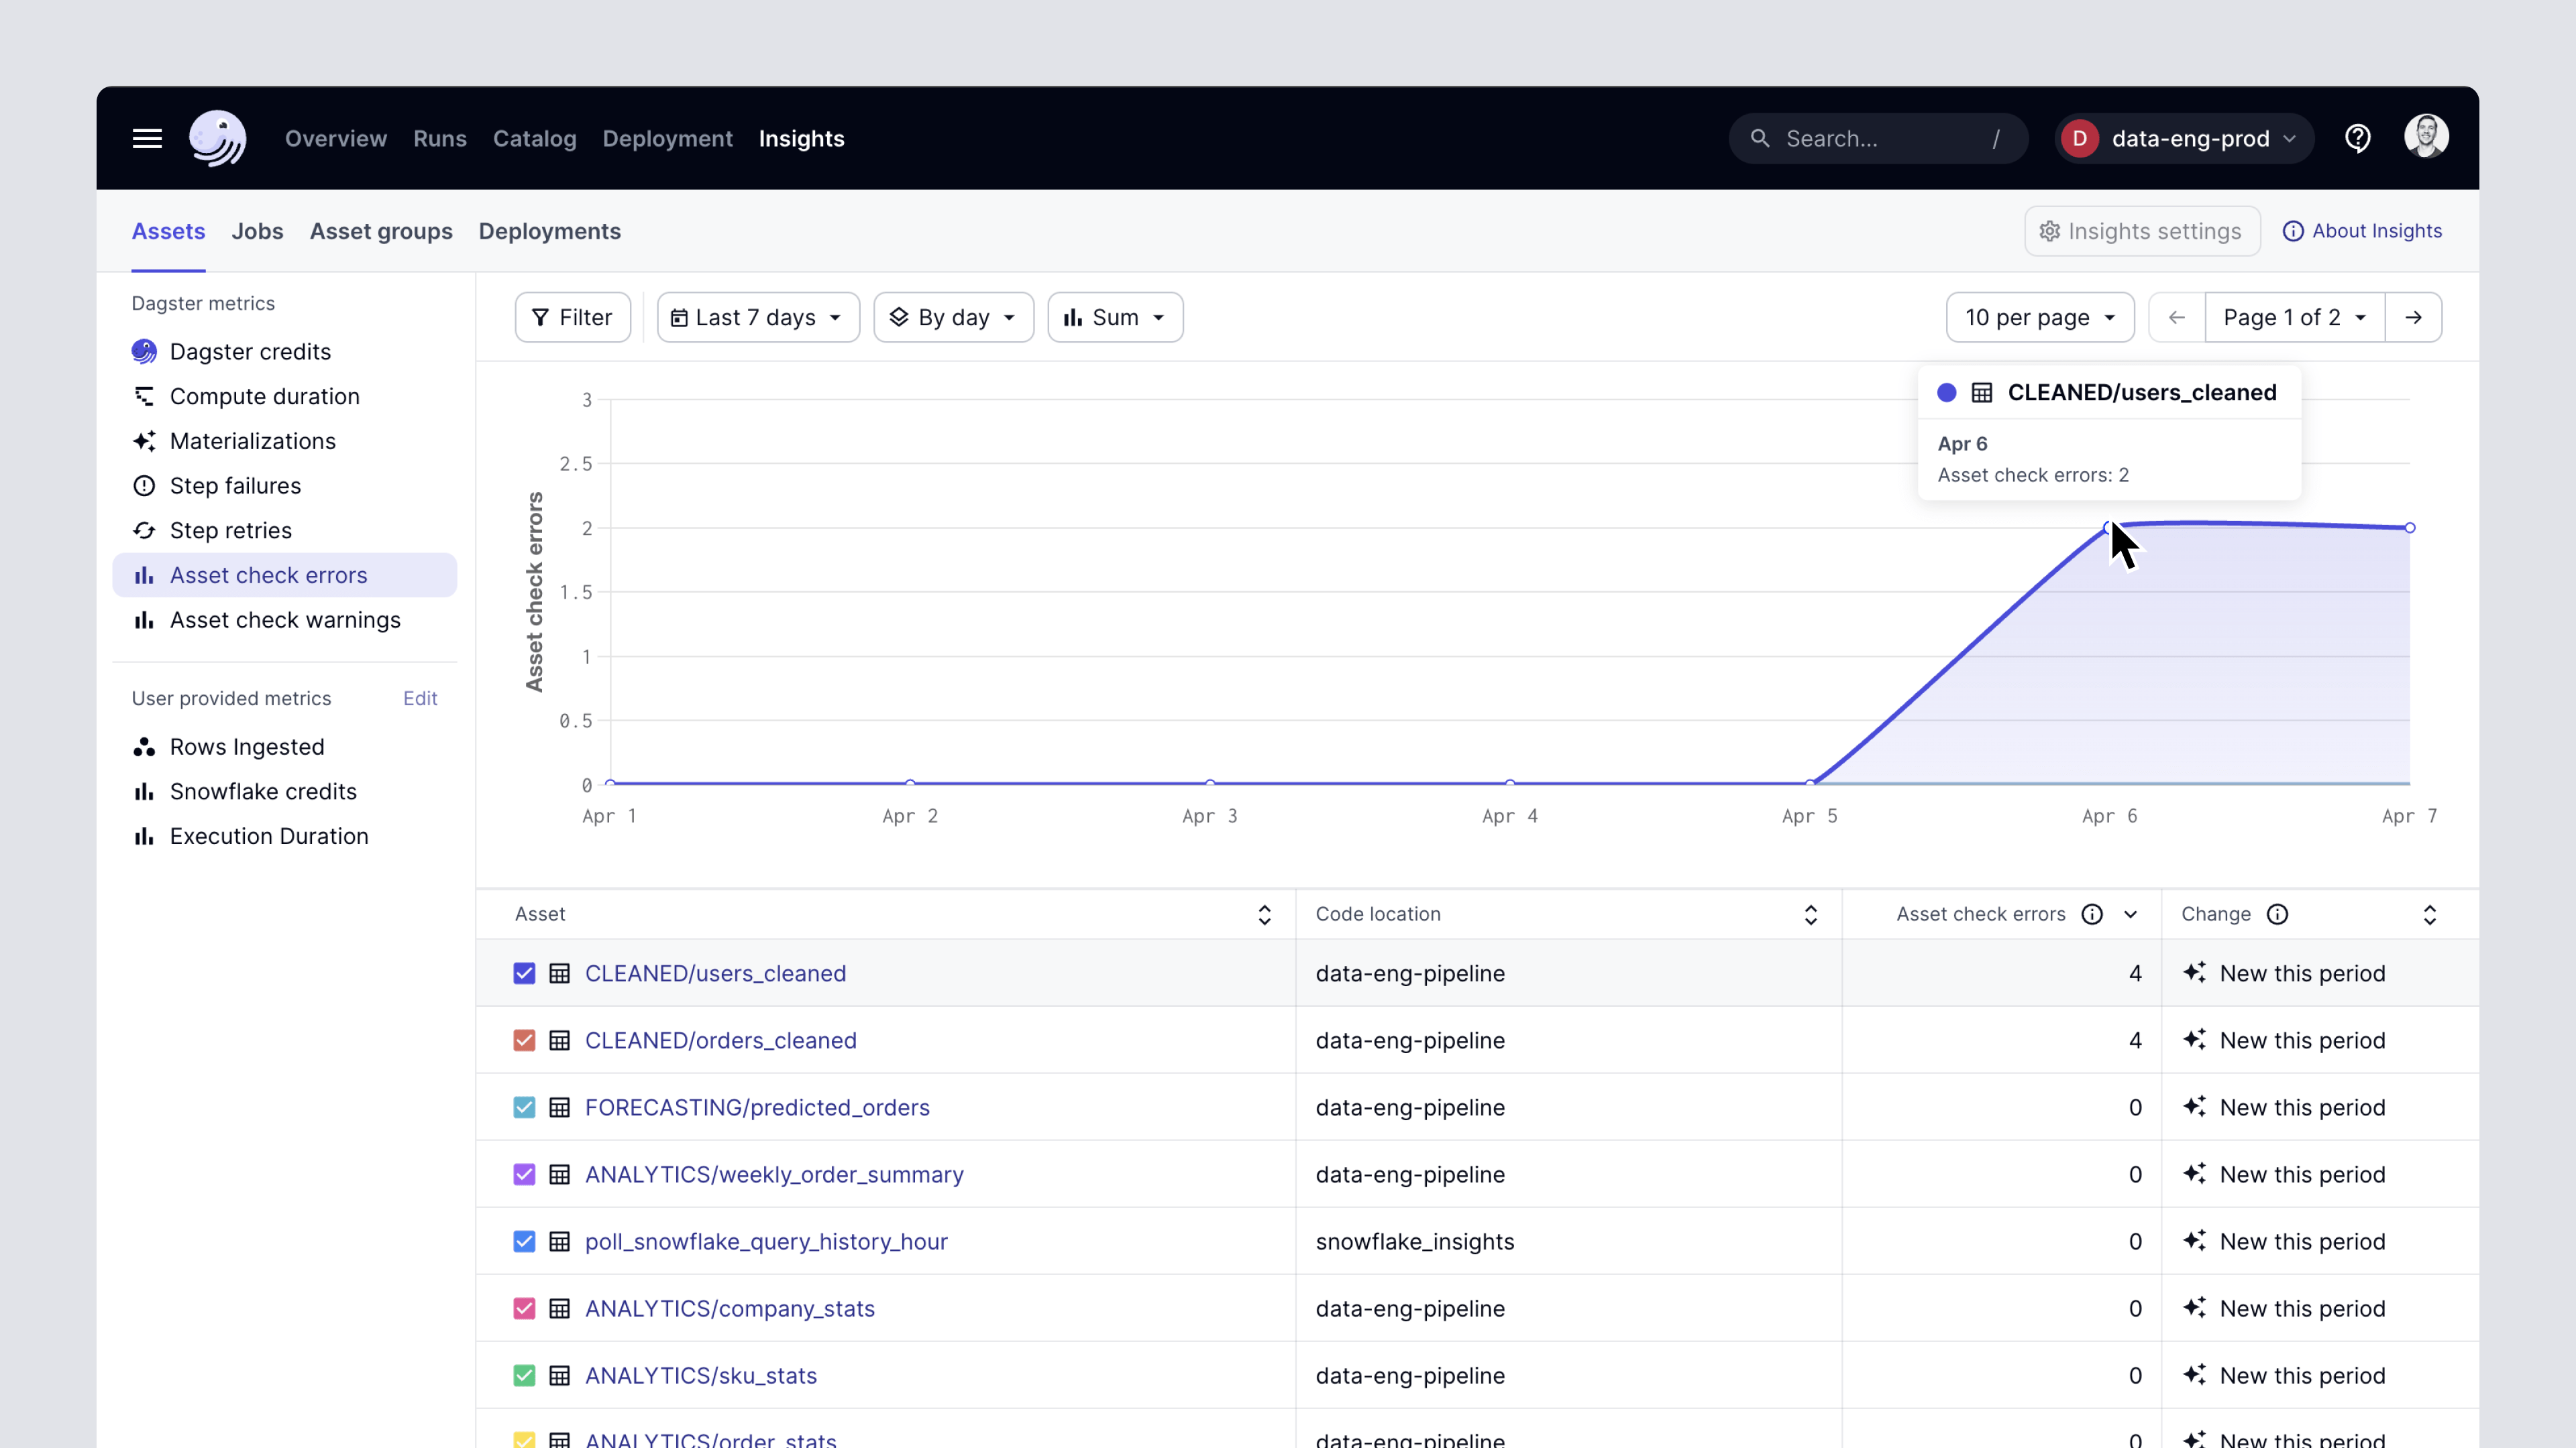Go to the Catalog nav item
Viewport: 2576px width, 1448px height.
[535, 139]
